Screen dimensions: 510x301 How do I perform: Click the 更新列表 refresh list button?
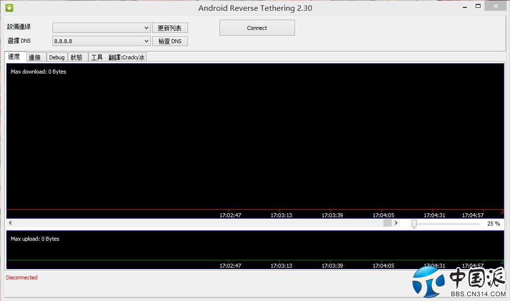coord(170,28)
